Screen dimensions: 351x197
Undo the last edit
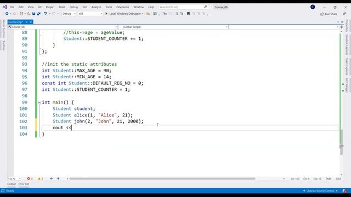(46, 14)
